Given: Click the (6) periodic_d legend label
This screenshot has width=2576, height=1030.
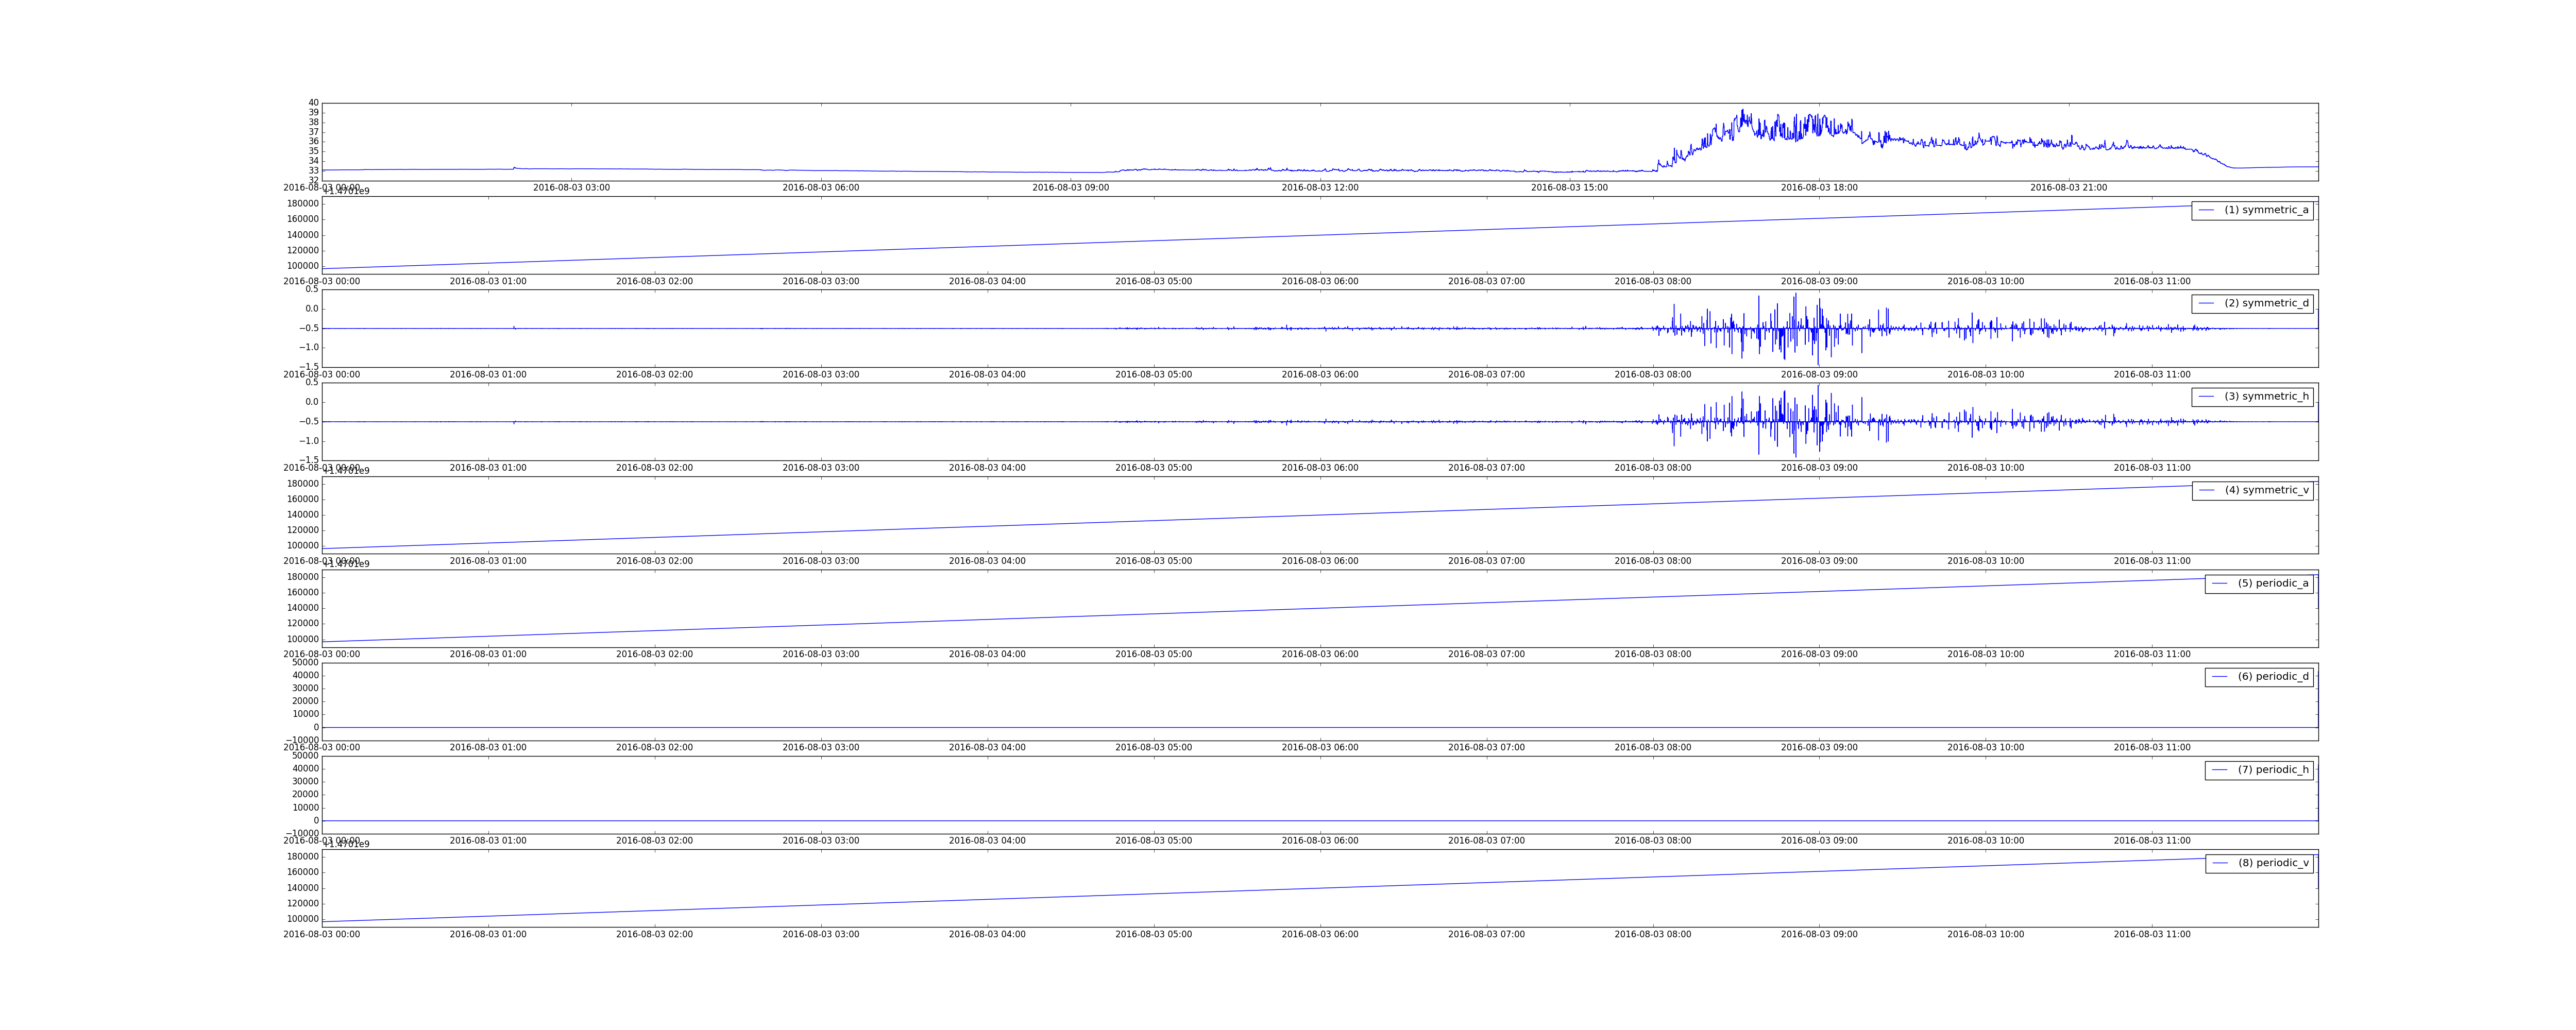Looking at the screenshot, I should [2273, 677].
